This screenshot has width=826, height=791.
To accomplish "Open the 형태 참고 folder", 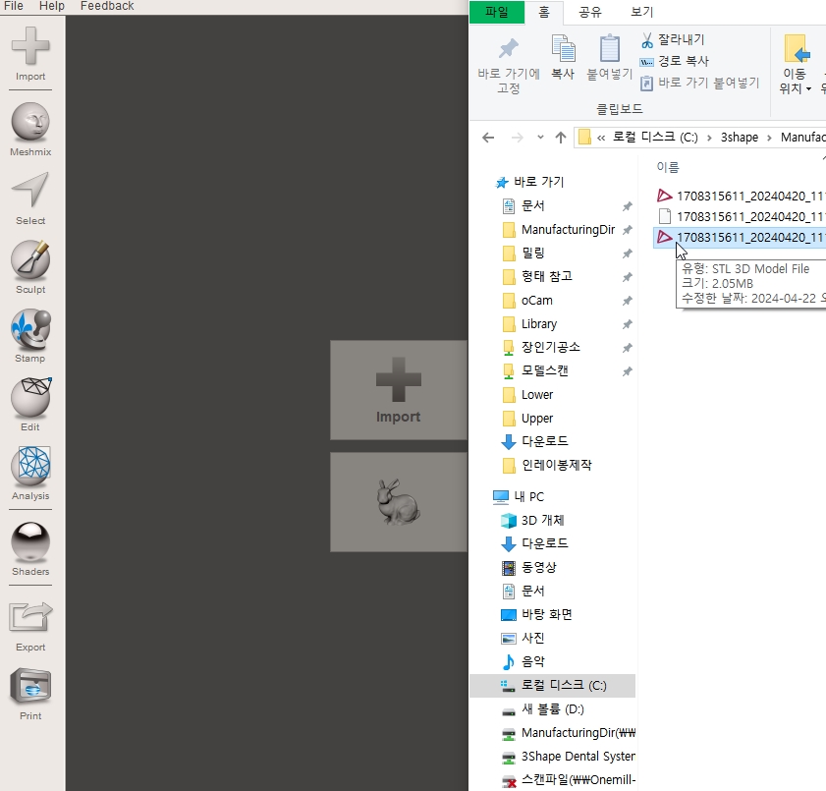I will [x=537, y=277].
